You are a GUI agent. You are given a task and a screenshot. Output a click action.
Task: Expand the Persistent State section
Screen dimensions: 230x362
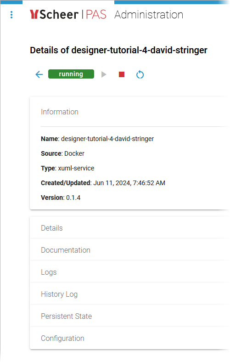coord(129,316)
